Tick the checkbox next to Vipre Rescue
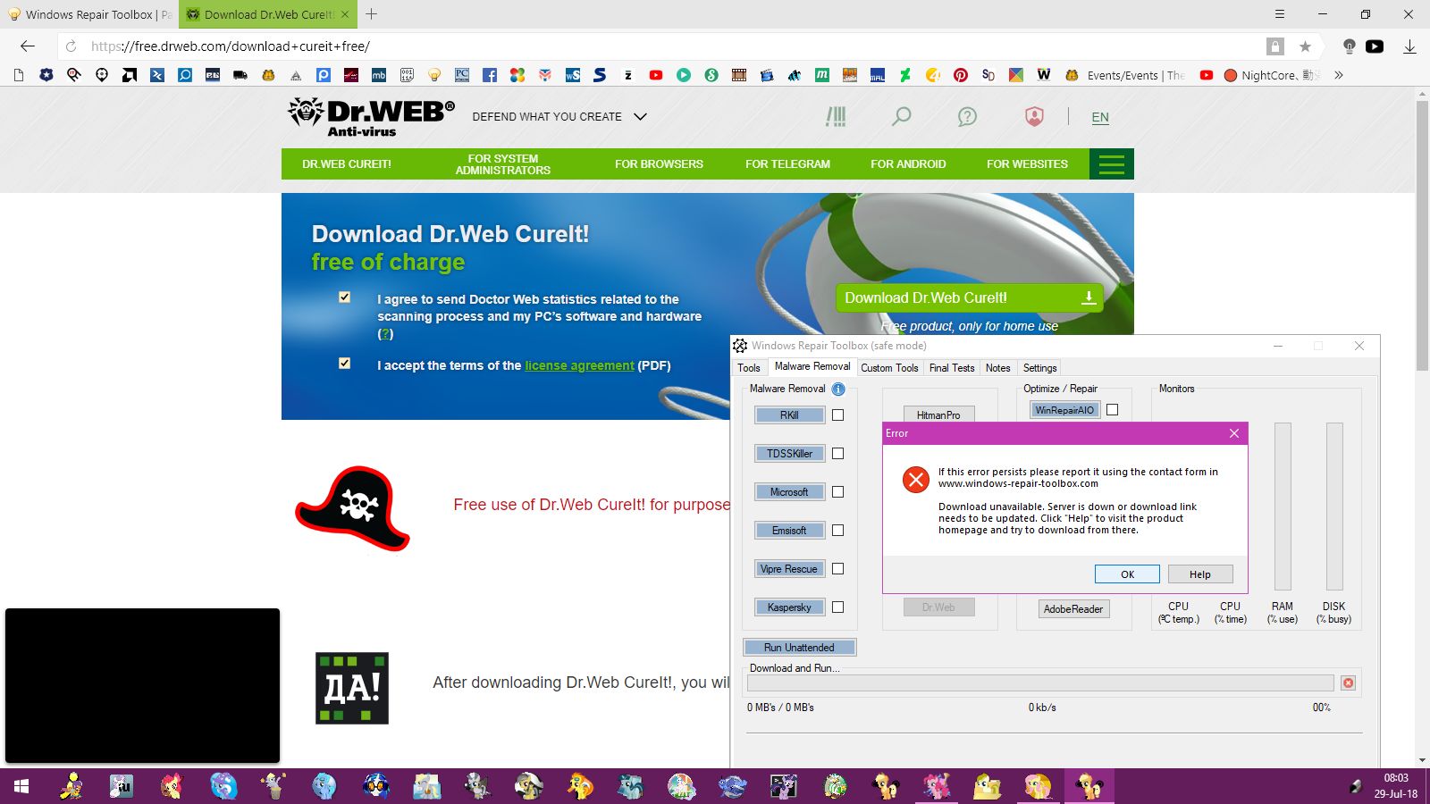 coord(837,569)
